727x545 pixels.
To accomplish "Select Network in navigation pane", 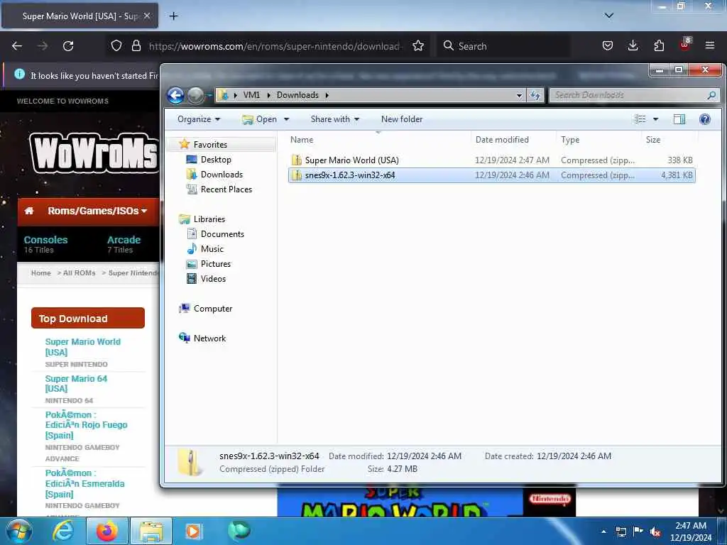I will pyautogui.click(x=209, y=338).
